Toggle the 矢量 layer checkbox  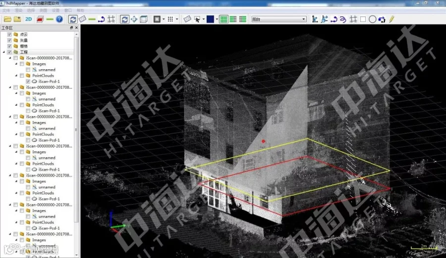tap(9, 41)
